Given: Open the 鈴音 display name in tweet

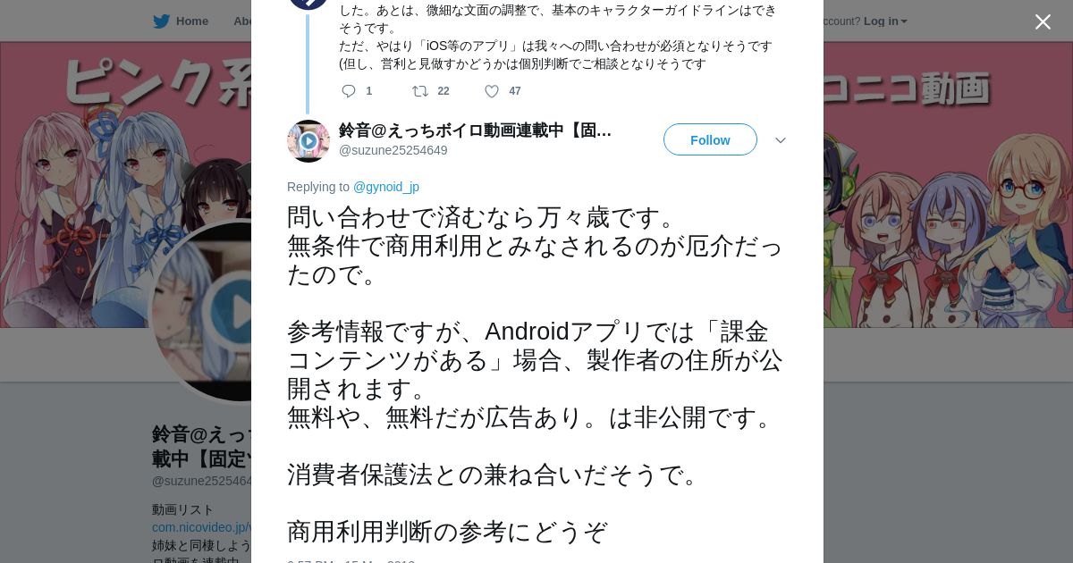Looking at the screenshot, I should point(475,130).
